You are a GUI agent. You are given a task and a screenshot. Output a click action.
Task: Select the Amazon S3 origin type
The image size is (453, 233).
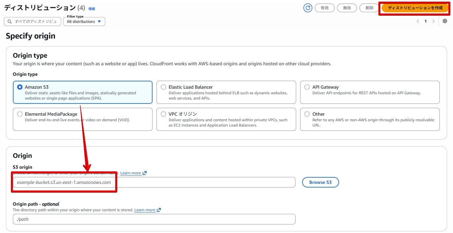point(83,92)
